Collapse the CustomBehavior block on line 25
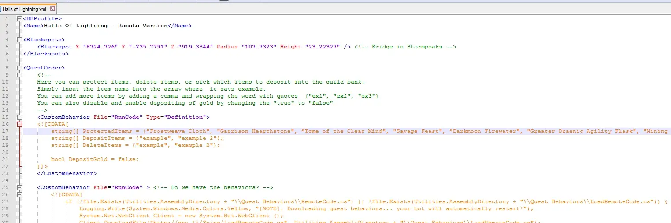 pos(19,188)
